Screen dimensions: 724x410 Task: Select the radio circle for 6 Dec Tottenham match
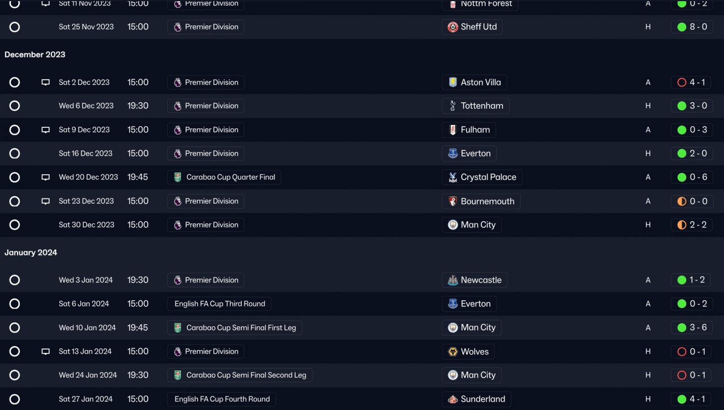[x=15, y=106]
